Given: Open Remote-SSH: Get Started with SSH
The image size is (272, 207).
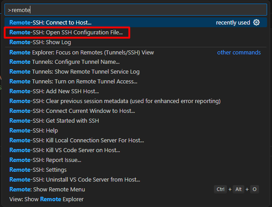Looking at the screenshot, I should click(x=136, y=120).
